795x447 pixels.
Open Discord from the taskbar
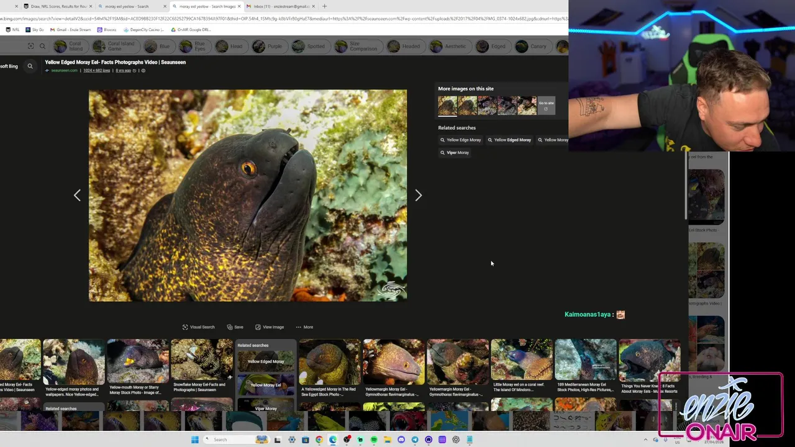(x=401, y=440)
